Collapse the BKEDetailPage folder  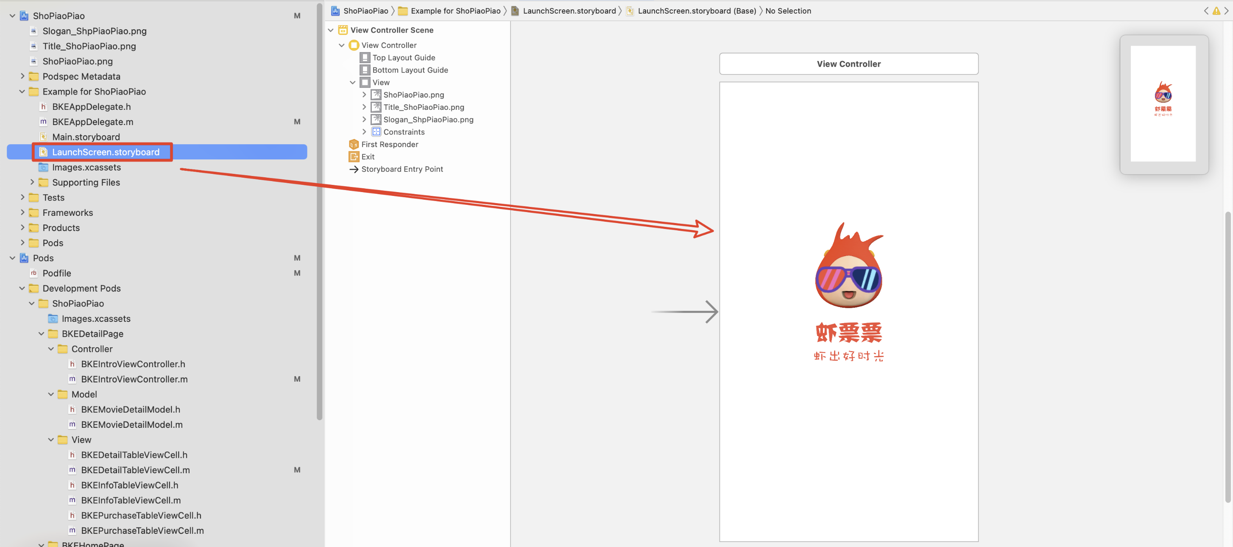pyautogui.click(x=41, y=334)
